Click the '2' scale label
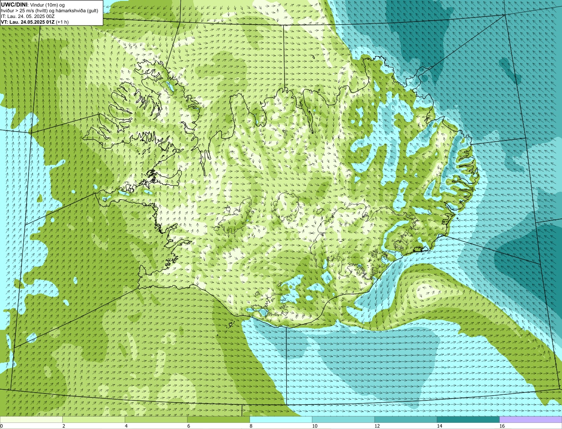Image resolution: width=562 pixels, height=429 pixels. tap(64, 426)
